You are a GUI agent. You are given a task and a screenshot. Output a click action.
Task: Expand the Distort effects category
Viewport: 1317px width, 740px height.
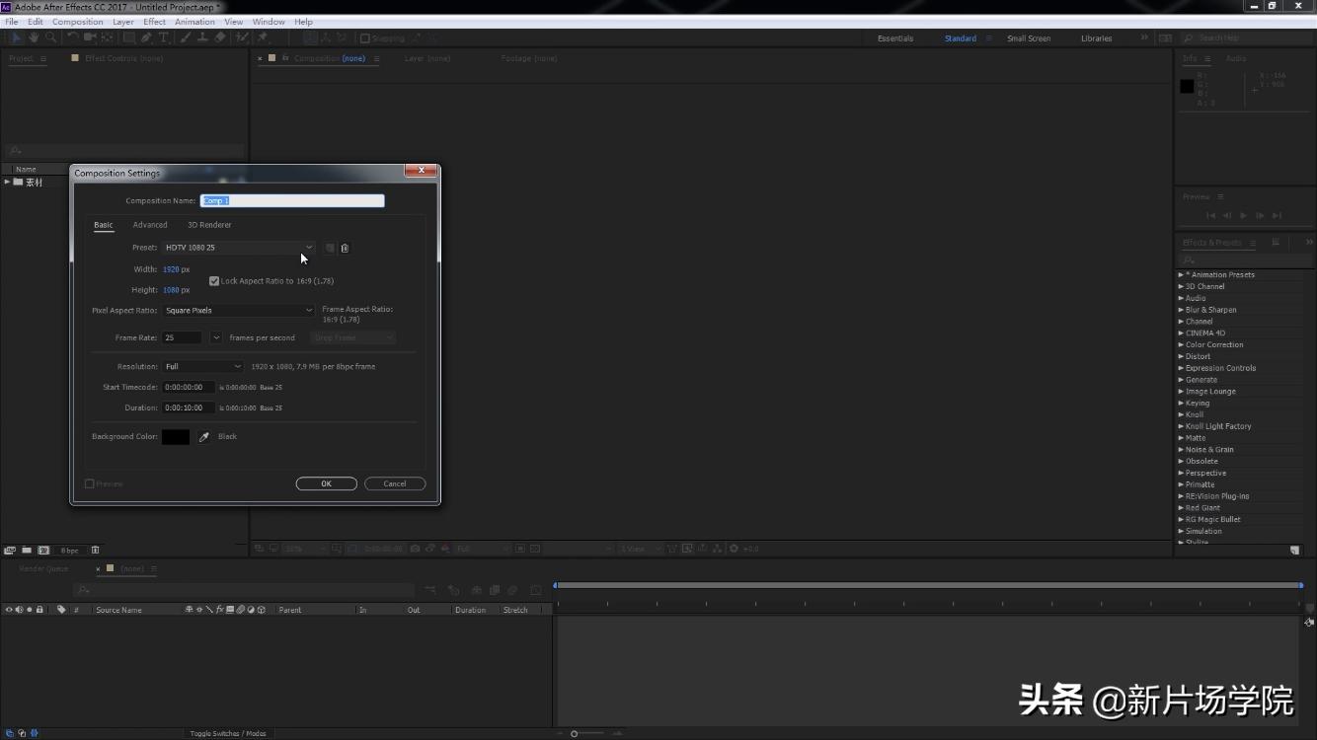click(1181, 356)
